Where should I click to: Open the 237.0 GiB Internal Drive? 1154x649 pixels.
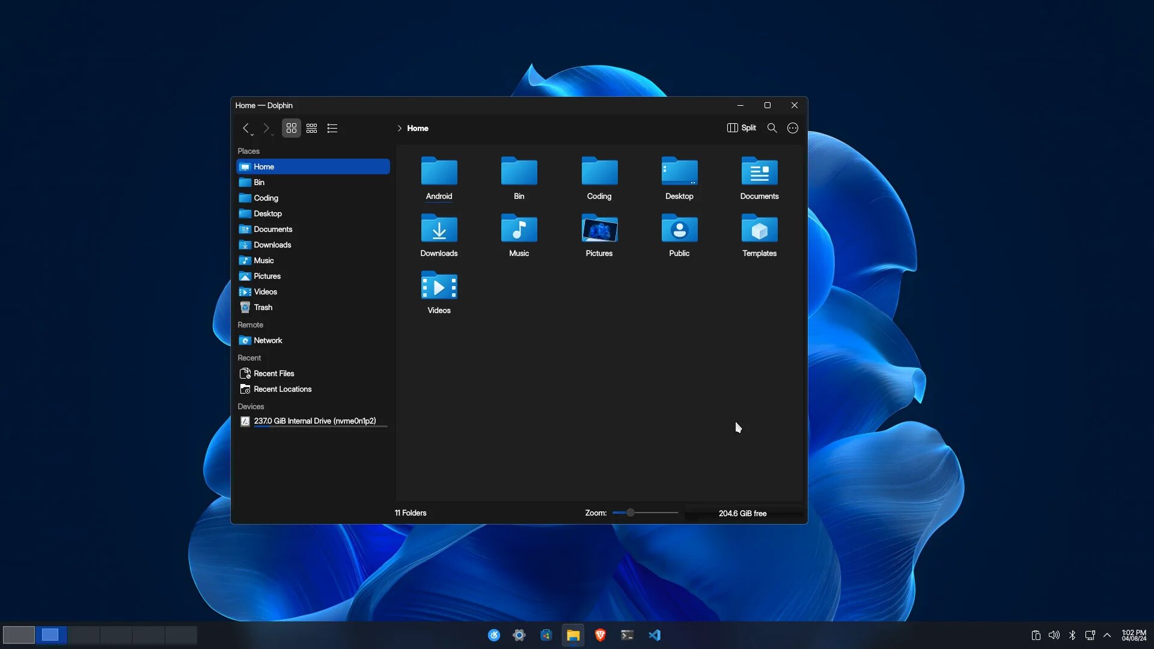pos(313,421)
